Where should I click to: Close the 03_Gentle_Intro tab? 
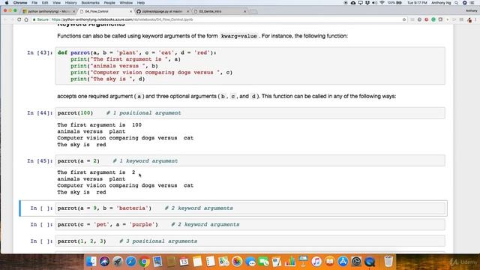point(244,11)
